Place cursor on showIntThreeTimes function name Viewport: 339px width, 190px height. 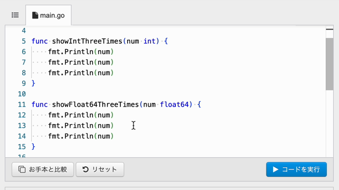pyautogui.click(x=87, y=41)
